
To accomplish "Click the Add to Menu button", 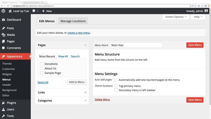I will click(x=77, y=82).
